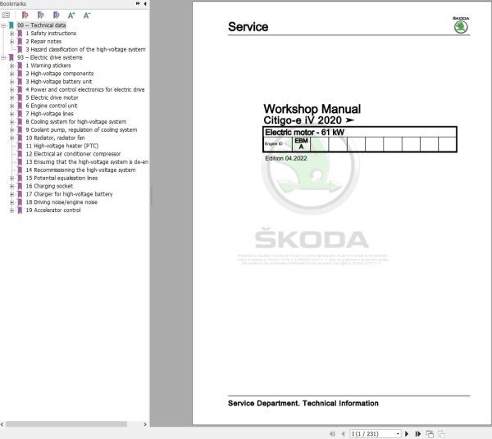This screenshot has height=439, width=492.
Task: Expand the 9 Coolant pump bookmark
Action: (x=12, y=129)
